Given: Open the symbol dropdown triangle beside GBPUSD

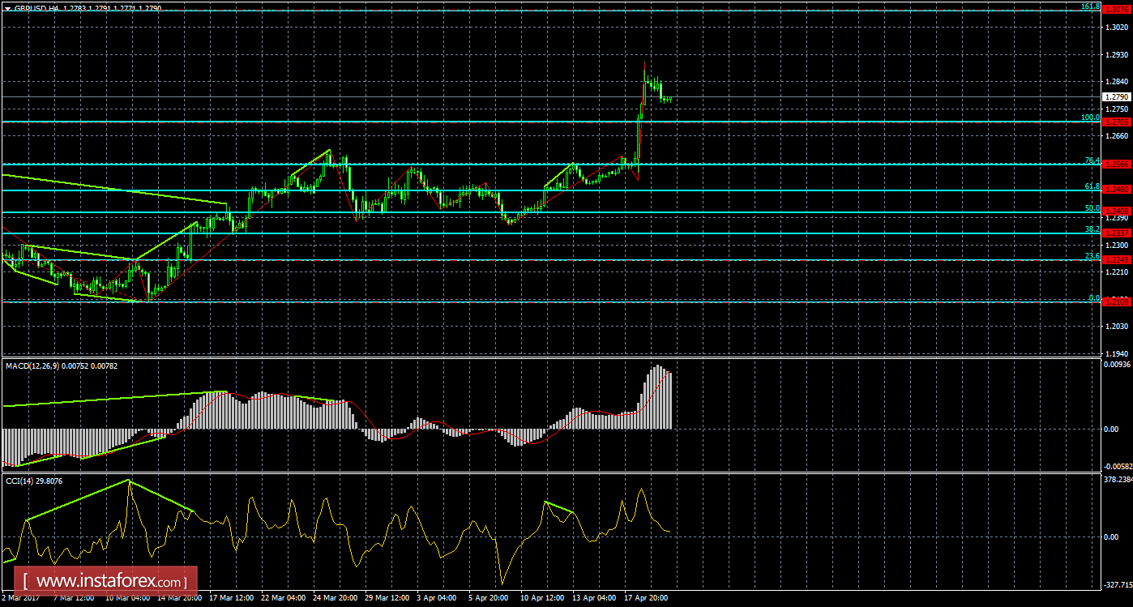Looking at the screenshot, I should pos(7,8).
